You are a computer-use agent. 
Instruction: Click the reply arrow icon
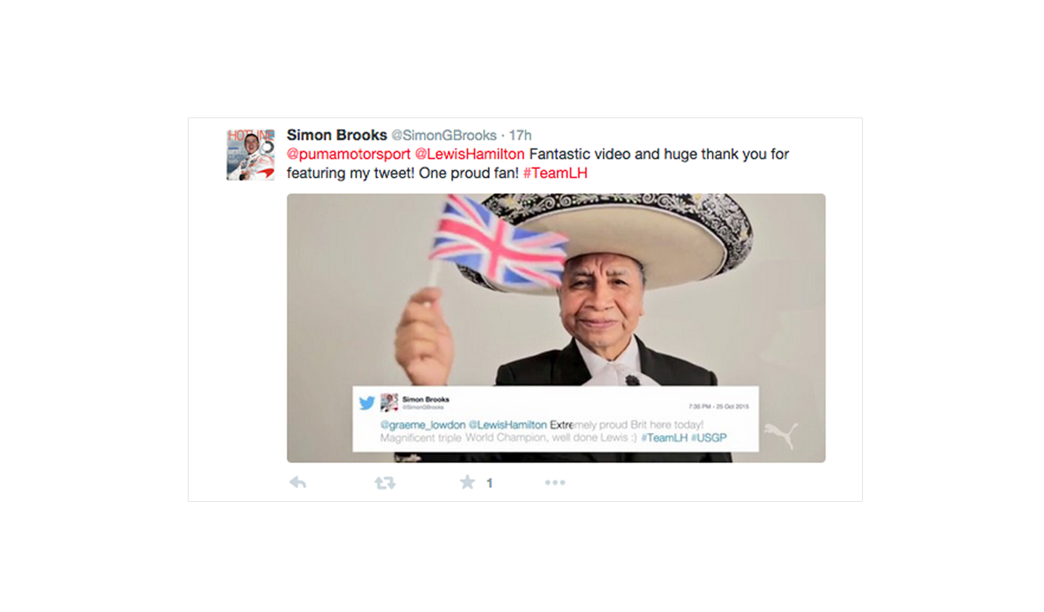pyautogui.click(x=298, y=483)
